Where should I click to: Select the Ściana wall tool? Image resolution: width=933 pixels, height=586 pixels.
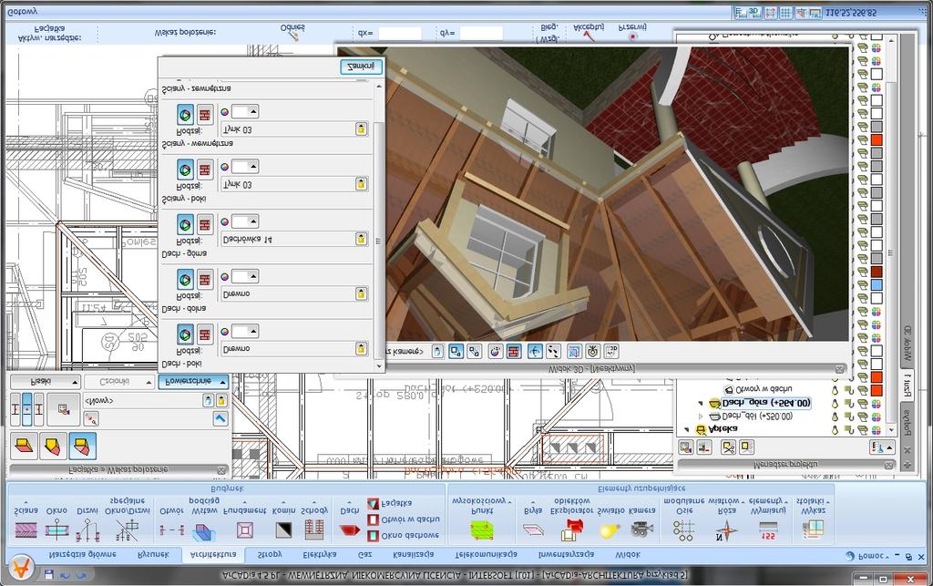26,521
